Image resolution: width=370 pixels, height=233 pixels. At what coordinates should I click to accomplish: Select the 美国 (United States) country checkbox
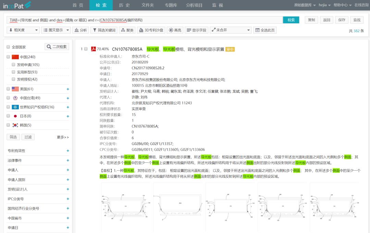pyautogui.click(x=8, y=89)
